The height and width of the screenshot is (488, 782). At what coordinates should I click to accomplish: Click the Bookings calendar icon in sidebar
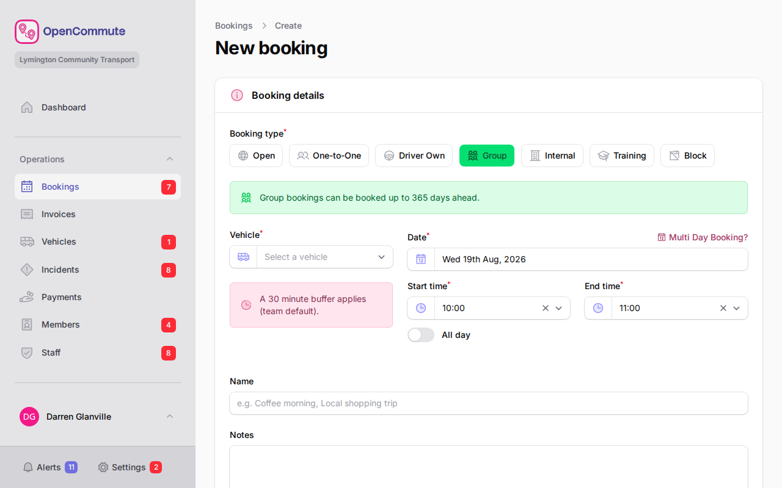27,187
